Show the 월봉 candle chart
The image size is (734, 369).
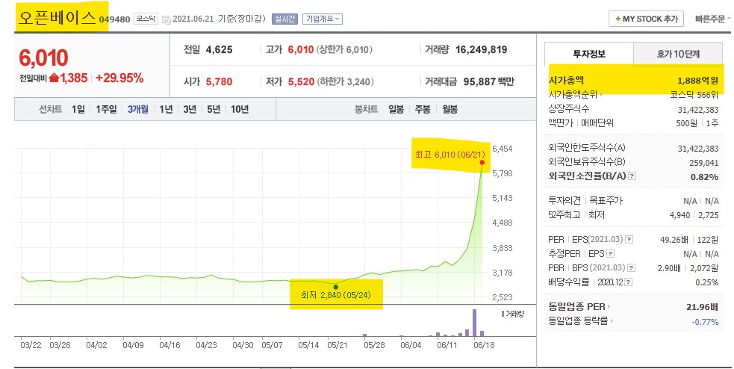pos(450,109)
